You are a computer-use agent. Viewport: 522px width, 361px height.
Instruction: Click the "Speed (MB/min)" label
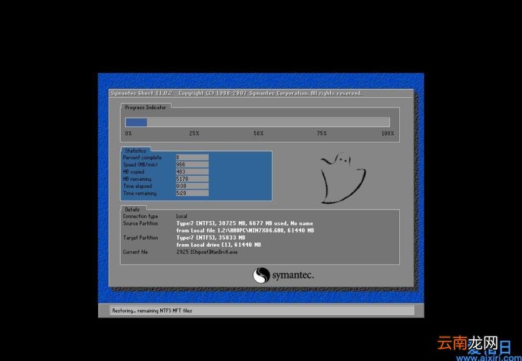[x=140, y=165]
